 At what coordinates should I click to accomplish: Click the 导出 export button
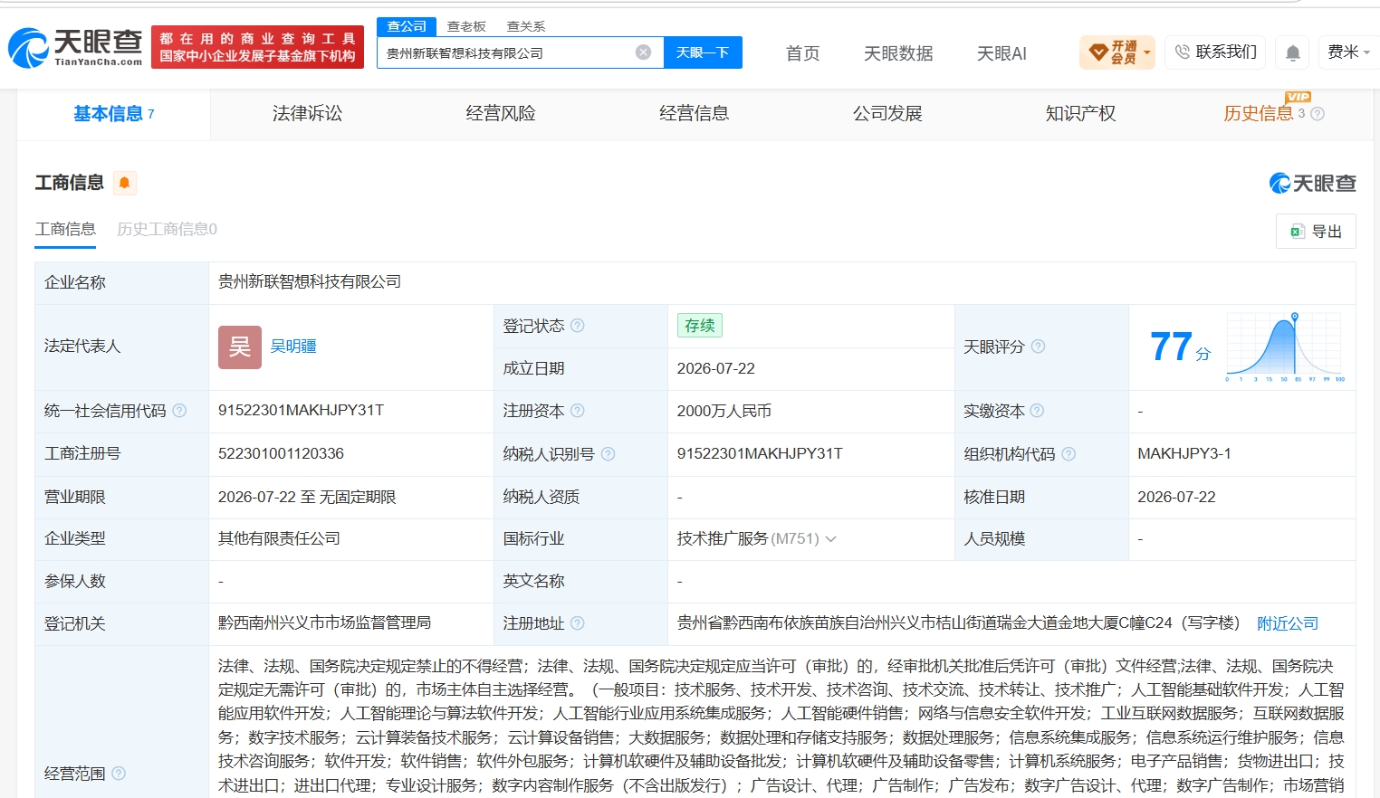pos(1316,232)
